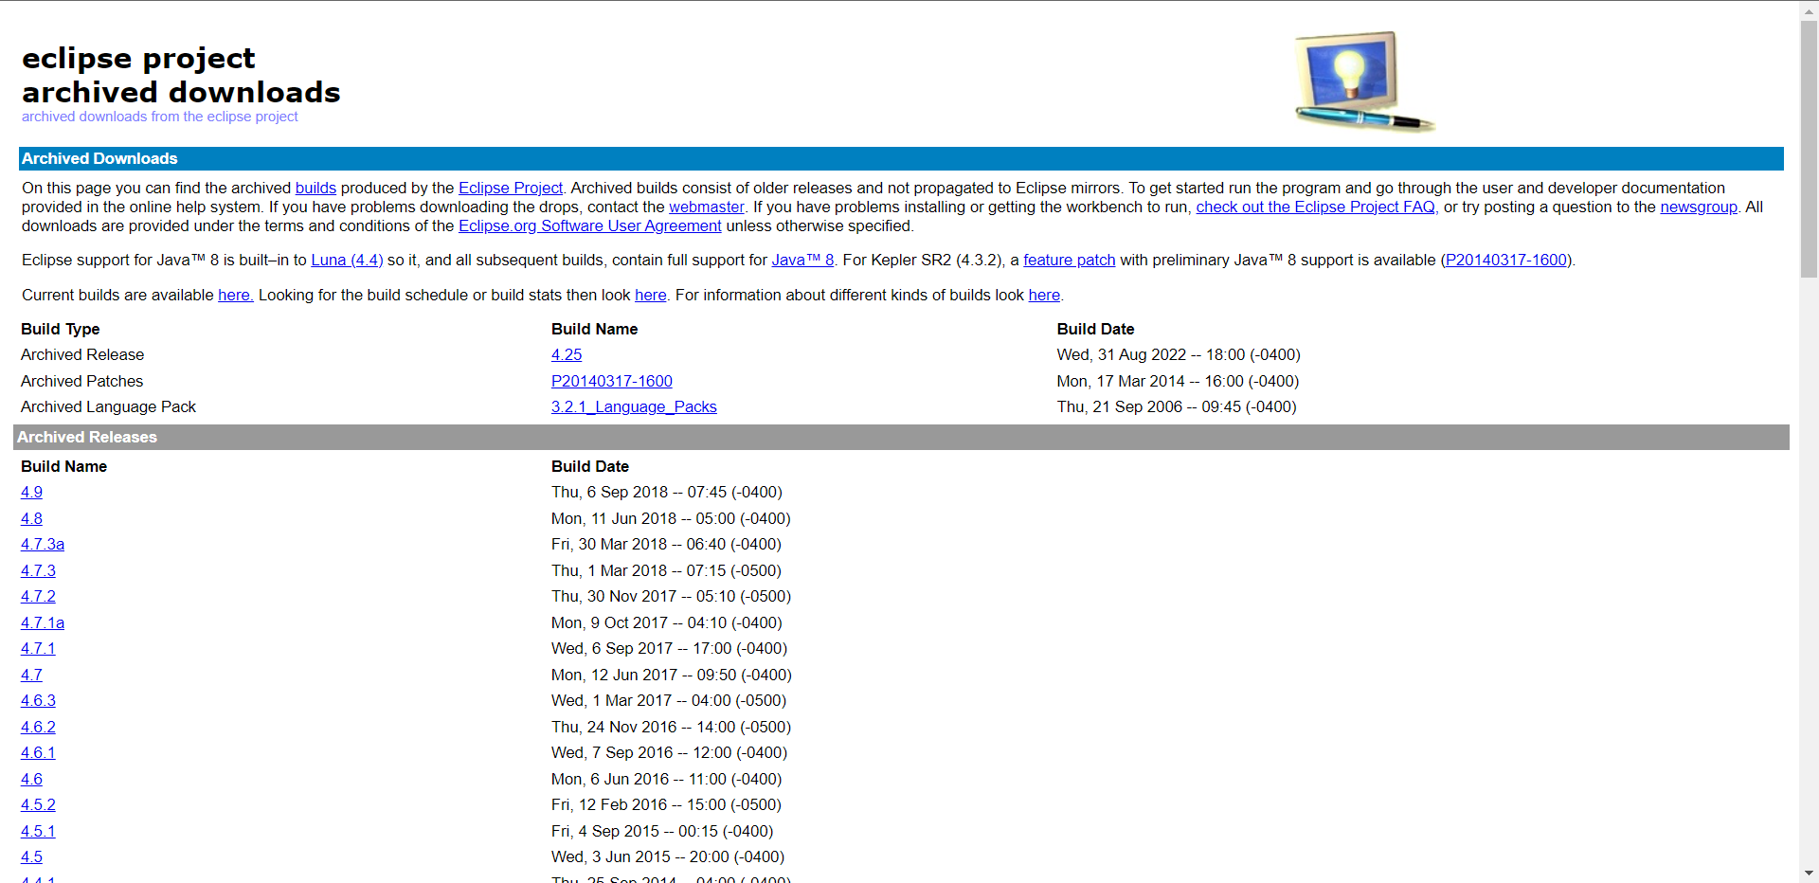This screenshot has height=883, width=1819.
Task: Follow the Eclipse Project link
Action: pyautogui.click(x=511, y=188)
